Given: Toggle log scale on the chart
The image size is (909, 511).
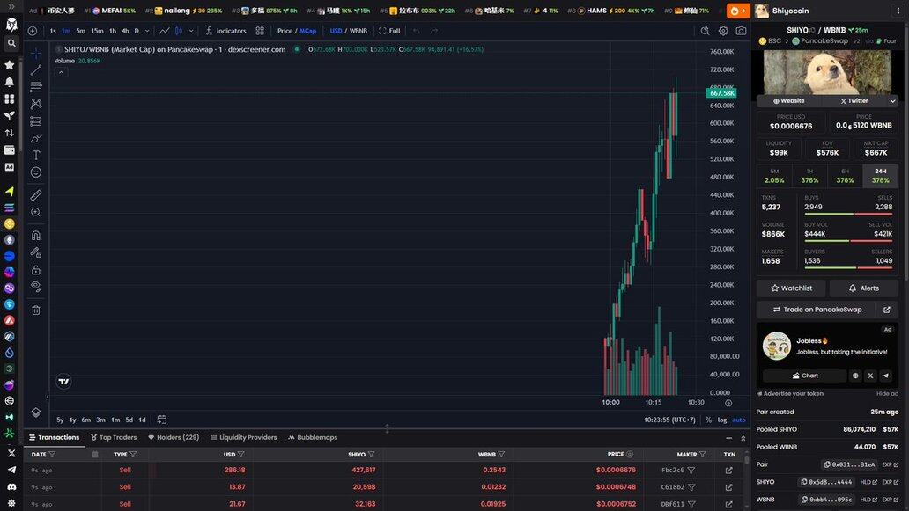Looking at the screenshot, I should [722, 420].
